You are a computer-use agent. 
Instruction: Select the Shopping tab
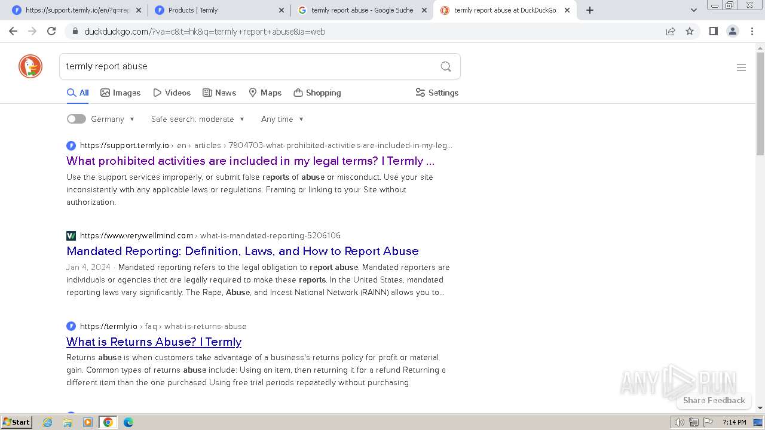click(317, 93)
